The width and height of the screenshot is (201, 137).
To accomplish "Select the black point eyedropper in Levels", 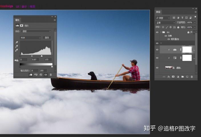I will tap(17, 42).
